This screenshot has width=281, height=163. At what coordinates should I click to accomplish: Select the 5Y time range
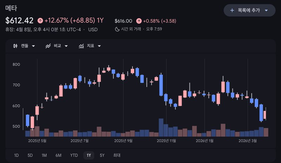(x=102, y=155)
